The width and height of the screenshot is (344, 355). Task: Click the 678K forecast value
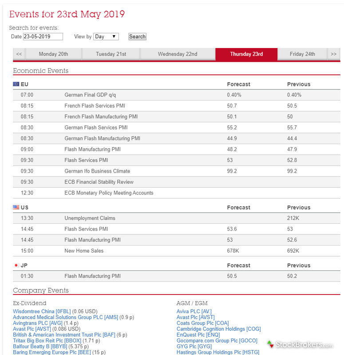[233, 250]
